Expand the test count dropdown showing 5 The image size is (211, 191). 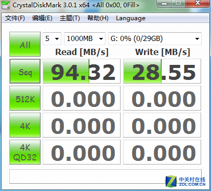pyautogui.click(x=52, y=38)
